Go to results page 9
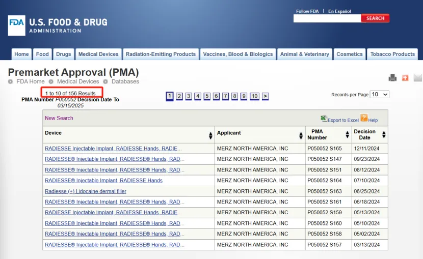The image size is (423, 259). (x=244, y=96)
